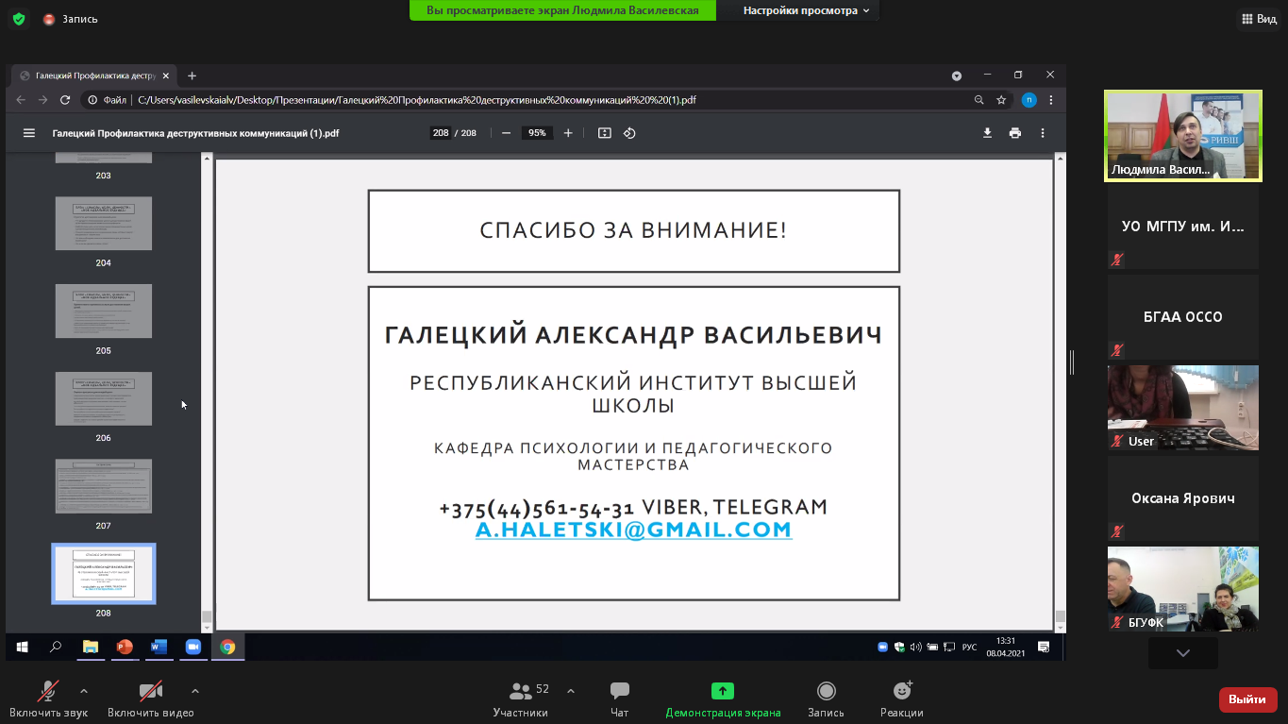Click the red Leave meeting button
1288x724 pixels.
1247,699
